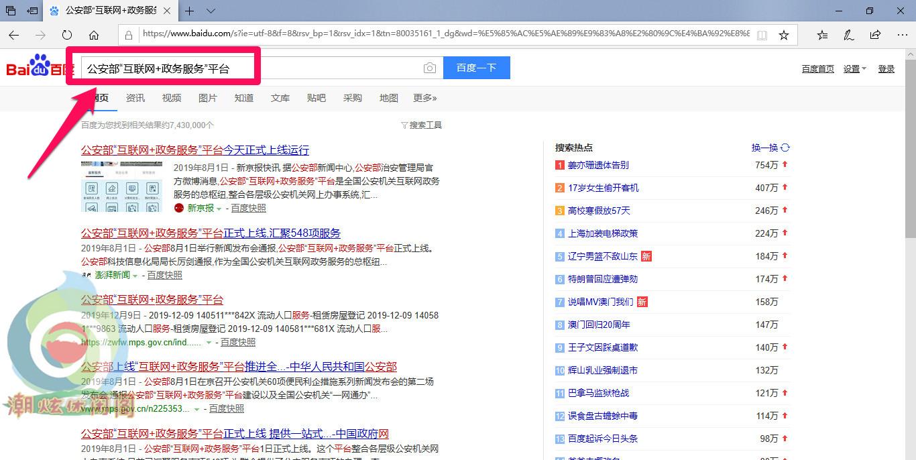This screenshot has width=916, height=460.
Task: Open the 百度首页 link
Action: click(x=818, y=68)
